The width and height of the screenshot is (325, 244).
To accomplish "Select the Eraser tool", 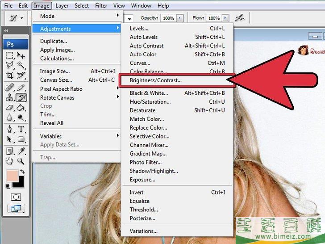I will [9, 107].
